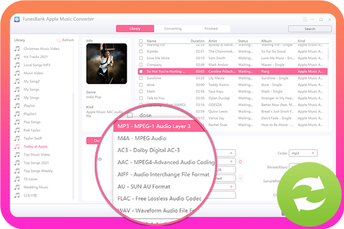Image resolution: width=344 pixels, height=229 pixels.
Task: Switch to the Converting tab
Action: (x=173, y=29)
